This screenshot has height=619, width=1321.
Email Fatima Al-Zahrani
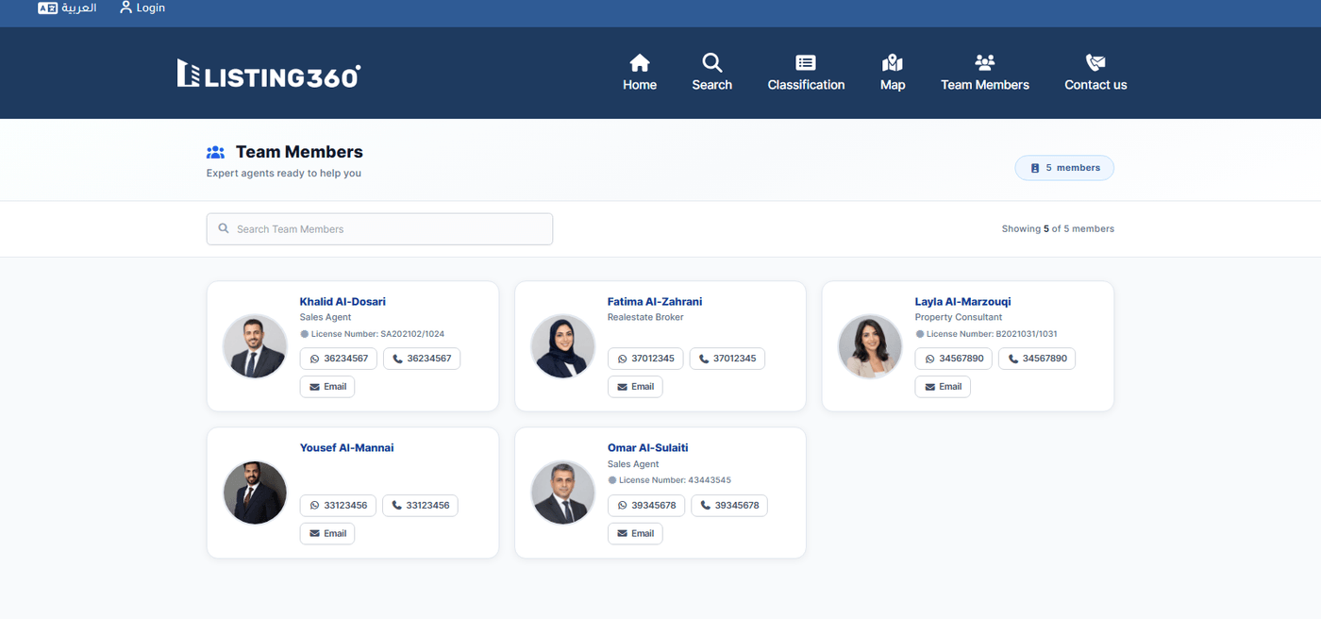coord(635,387)
